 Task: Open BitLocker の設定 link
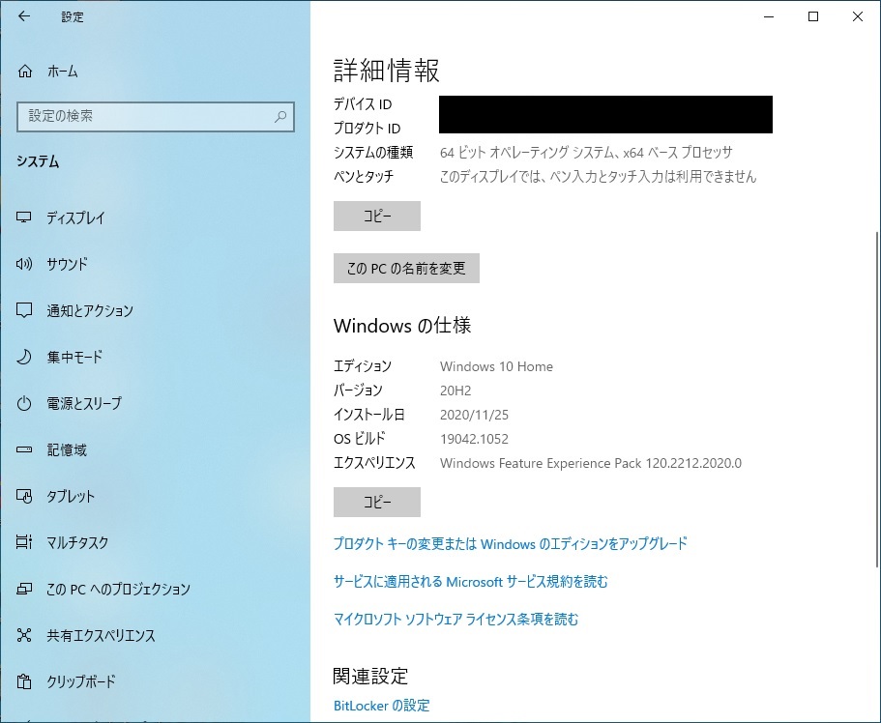(381, 705)
